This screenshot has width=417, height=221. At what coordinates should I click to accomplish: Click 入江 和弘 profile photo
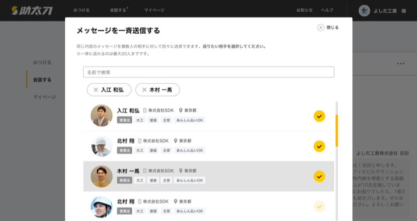pyautogui.click(x=101, y=116)
